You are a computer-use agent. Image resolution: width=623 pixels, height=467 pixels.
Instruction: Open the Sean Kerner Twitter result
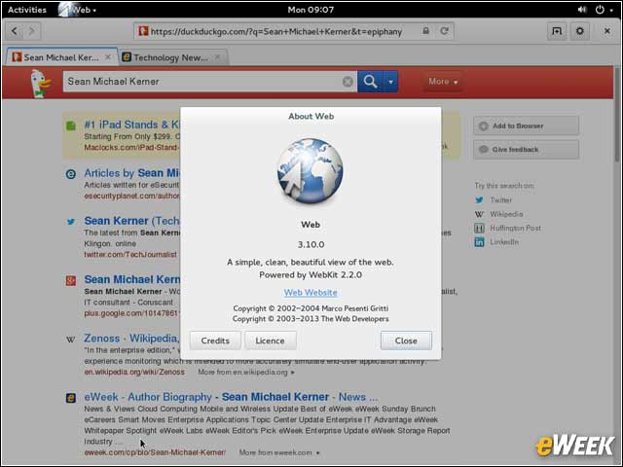pos(132,221)
